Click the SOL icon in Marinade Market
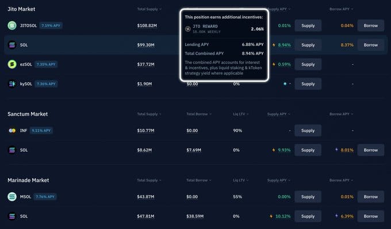This screenshot has height=229, width=391. click(x=12, y=216)
